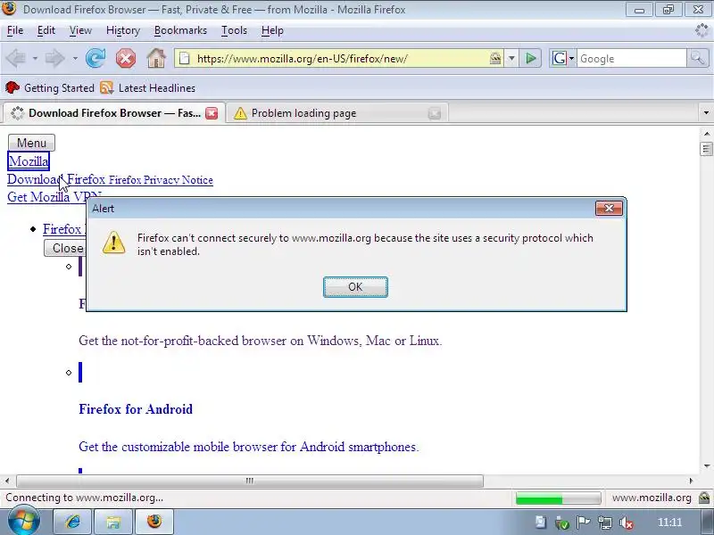Open the Help menu

272,30
